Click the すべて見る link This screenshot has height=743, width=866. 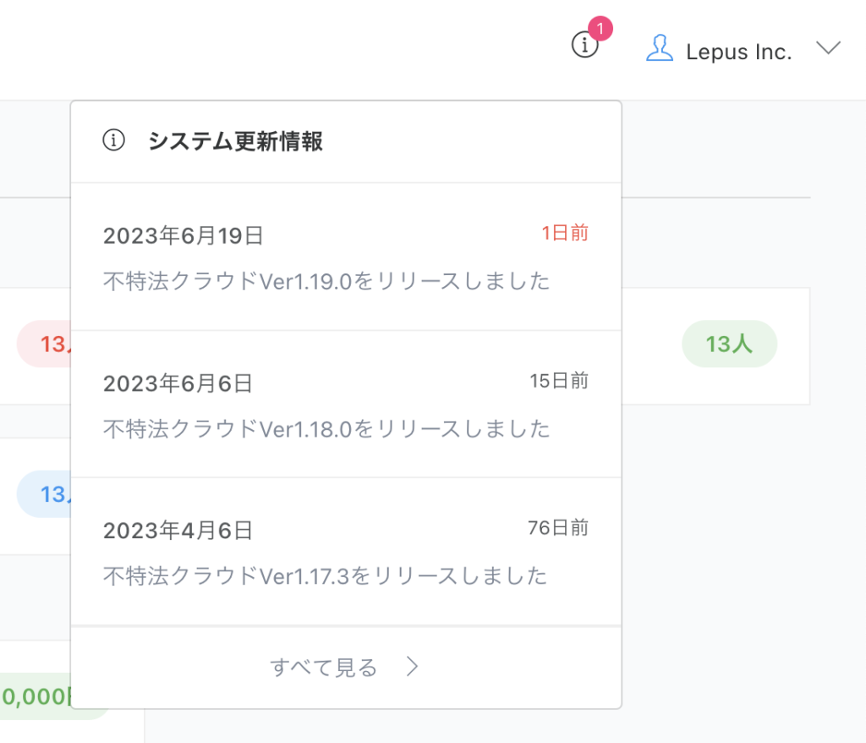[x=324, y=667]
